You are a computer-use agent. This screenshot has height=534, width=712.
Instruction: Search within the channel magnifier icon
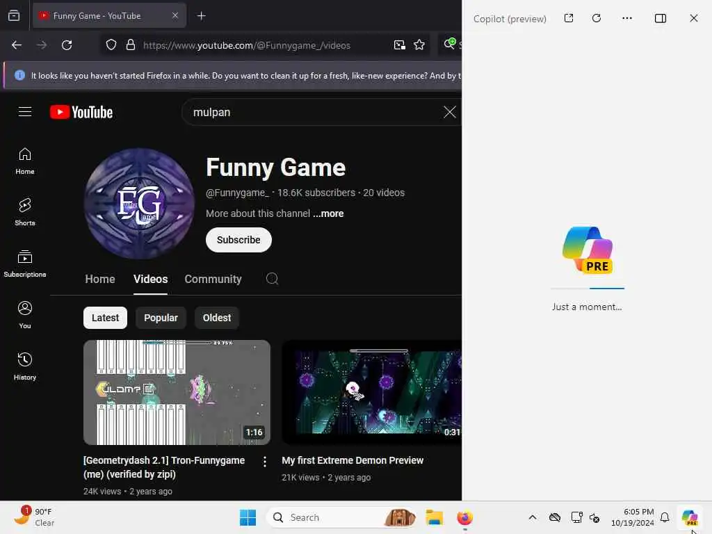pyautogui.click(x=272, y=279)
